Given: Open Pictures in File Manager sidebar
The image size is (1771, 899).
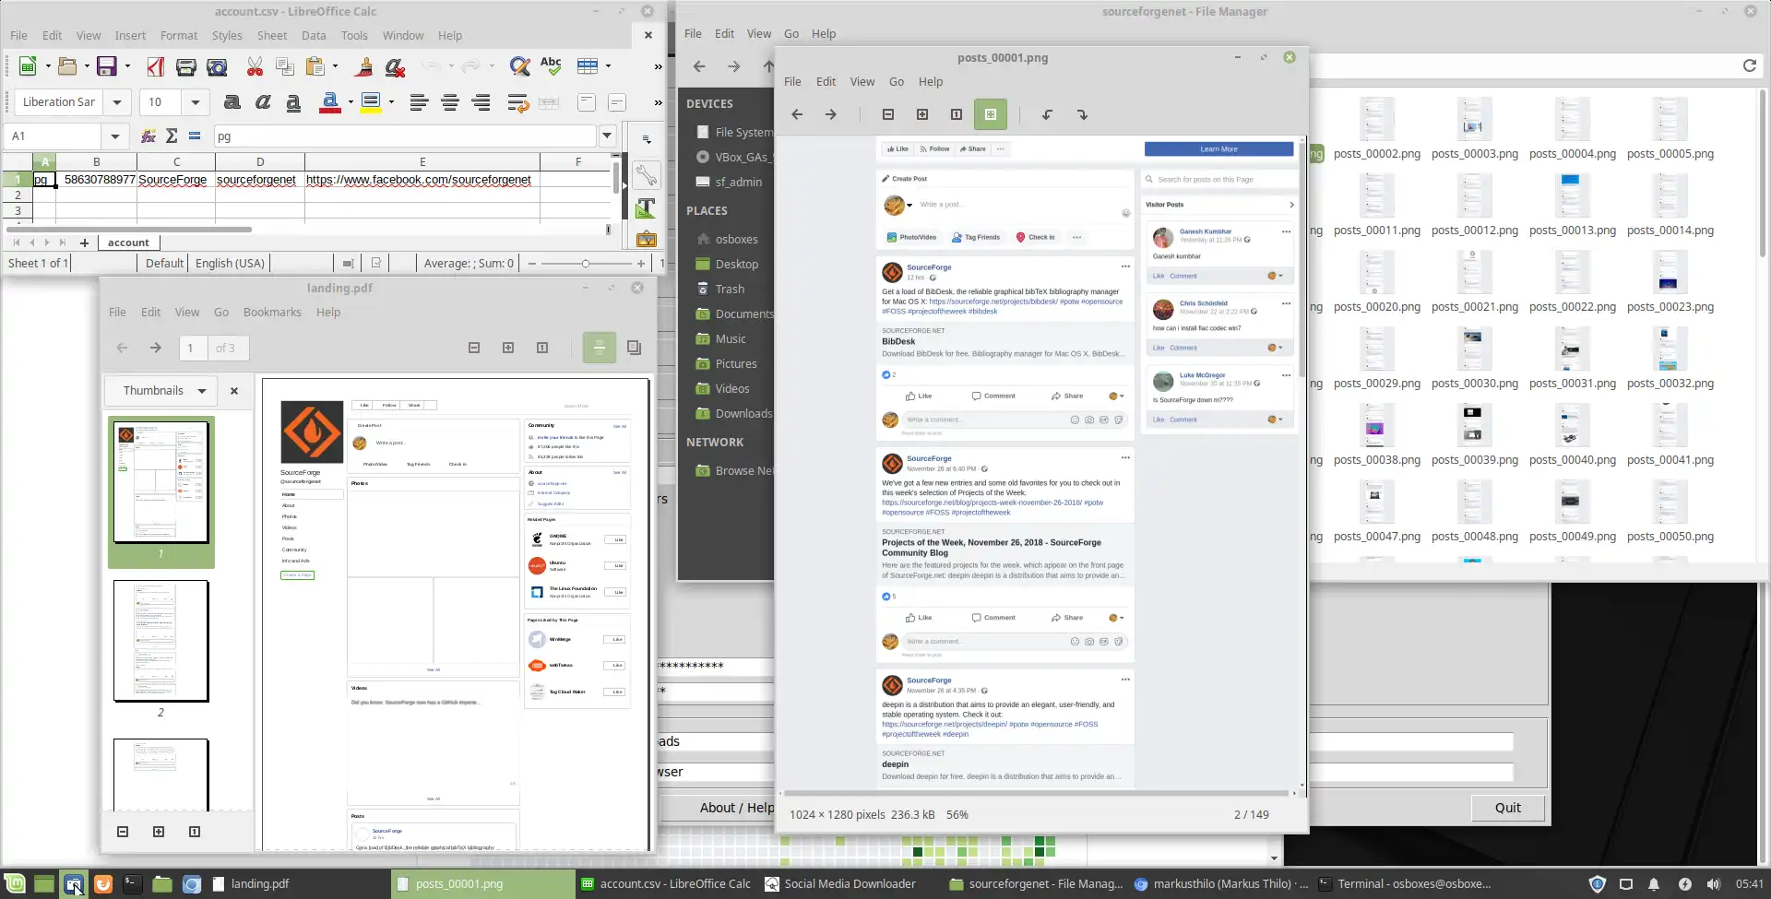Looking at the screenshot, I should (x=736, y=363).
